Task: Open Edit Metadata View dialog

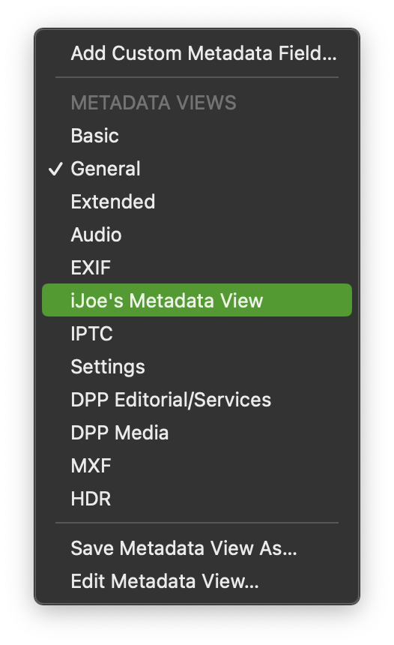Action: (197, 581)
